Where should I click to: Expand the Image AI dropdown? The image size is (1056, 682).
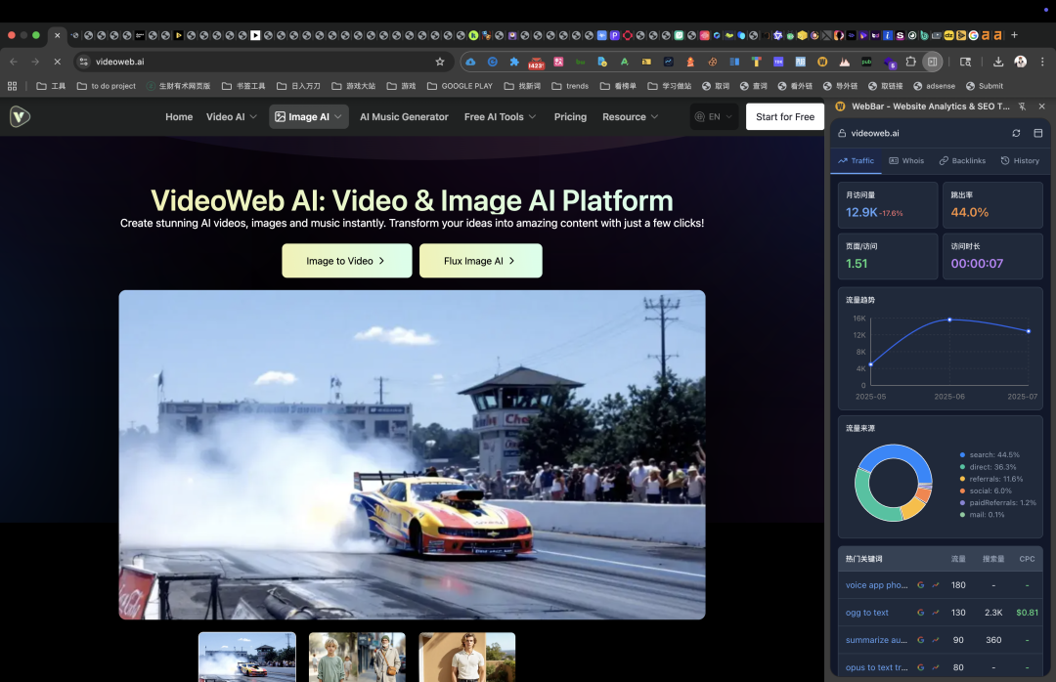[308, 116]
